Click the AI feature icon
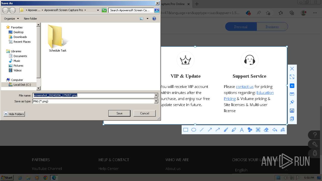The image size is (322, 181). tap(292, 86)
